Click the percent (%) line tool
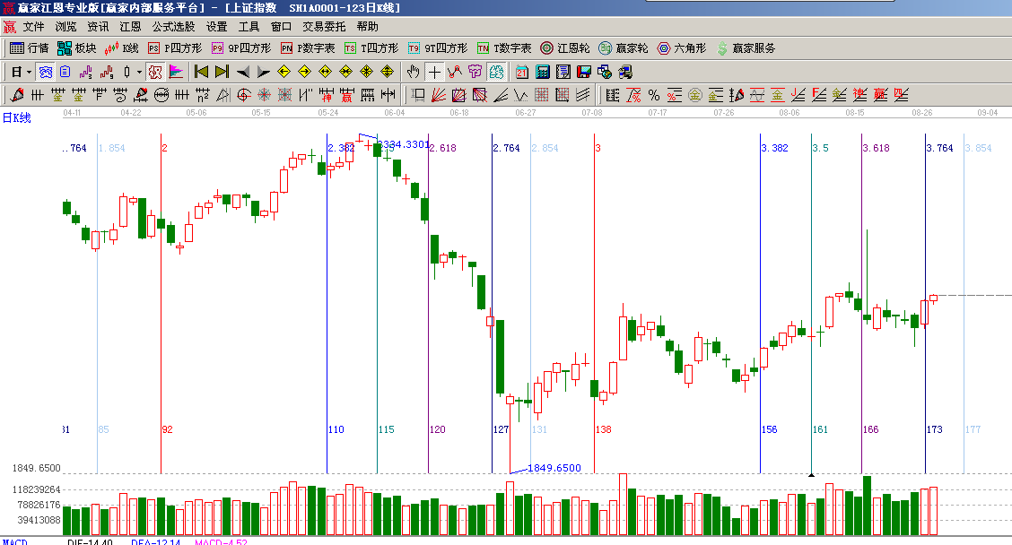Image resolution: width=1012 pixels, height=545 pixels. click(653, 95)
